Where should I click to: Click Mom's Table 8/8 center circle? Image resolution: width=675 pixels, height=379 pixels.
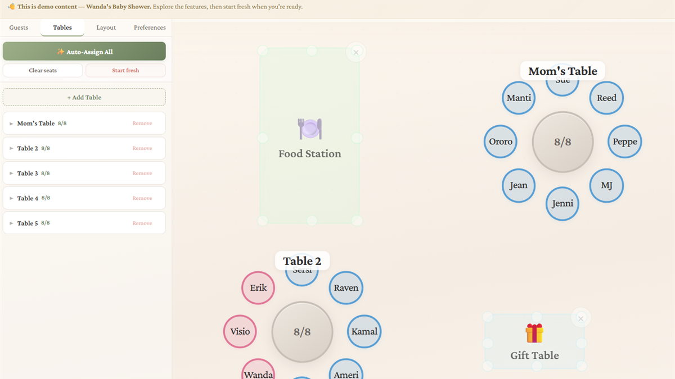[562, 142]
